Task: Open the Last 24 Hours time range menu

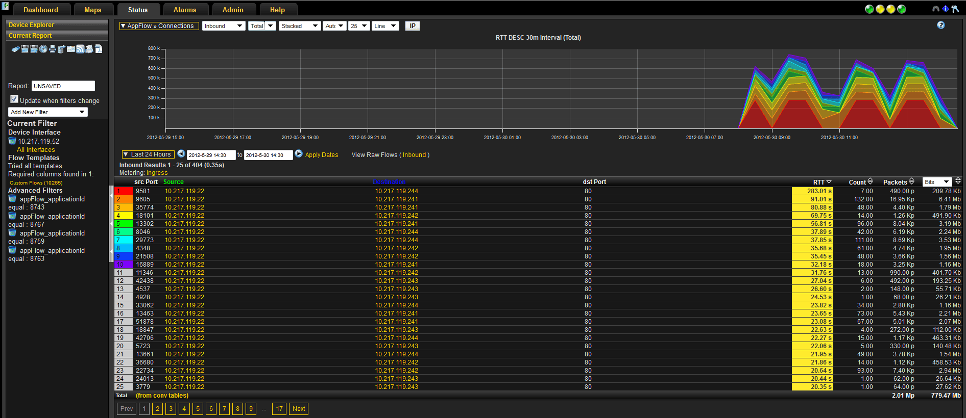Action: pyautogui.click(x=148, y=154)
